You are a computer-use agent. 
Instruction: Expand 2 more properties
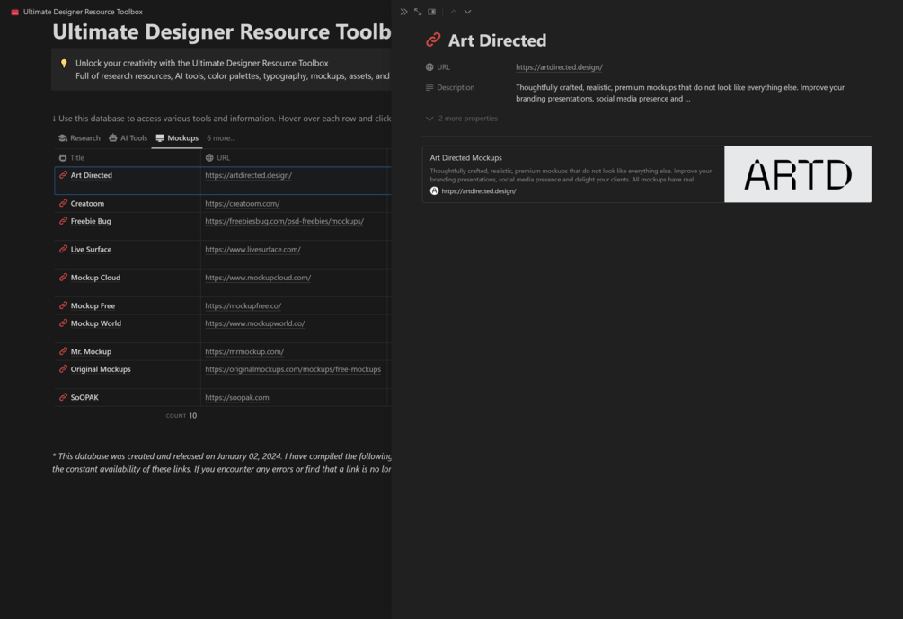point(462,119)
